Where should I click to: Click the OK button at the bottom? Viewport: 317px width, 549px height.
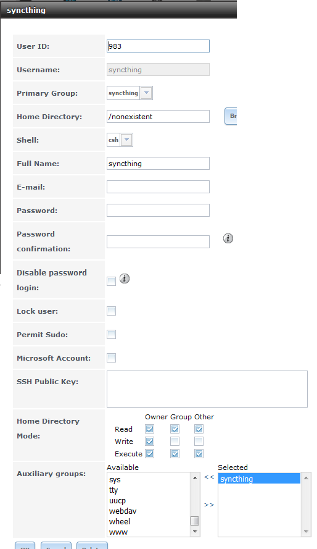click(x=25, y=546)
